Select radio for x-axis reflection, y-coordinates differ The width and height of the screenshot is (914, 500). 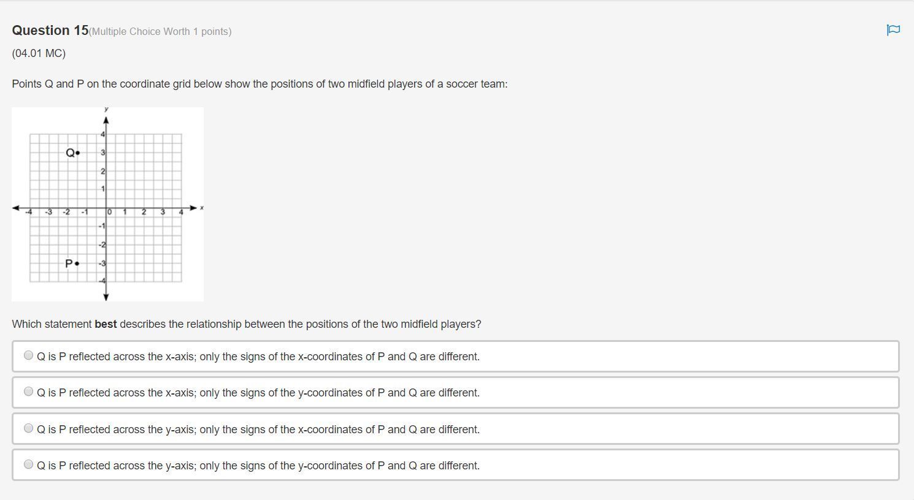coord(28,392)
